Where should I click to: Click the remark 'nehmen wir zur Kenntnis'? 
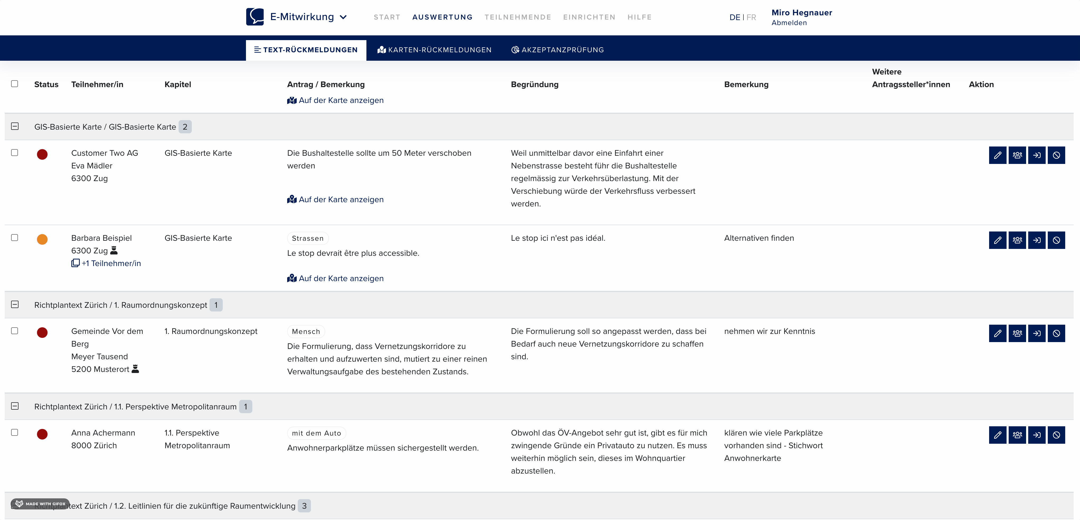pyautogui.click(x=769, y=331)
